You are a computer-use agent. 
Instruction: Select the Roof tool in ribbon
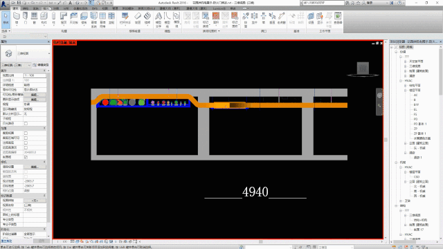tap(64, 19)
